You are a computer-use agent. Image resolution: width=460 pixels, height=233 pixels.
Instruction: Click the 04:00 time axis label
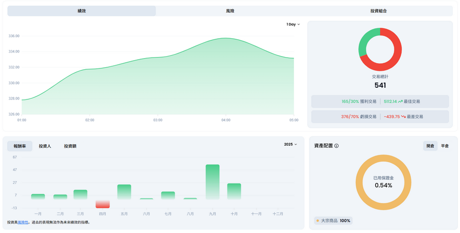(x=226, y=120)
